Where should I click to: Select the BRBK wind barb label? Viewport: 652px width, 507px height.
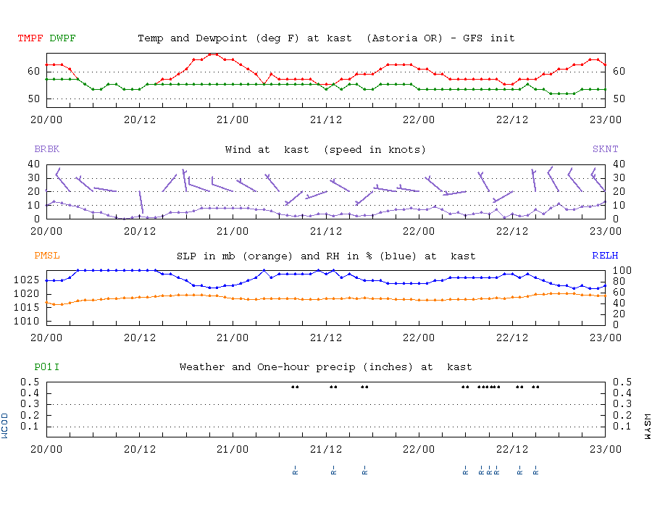tap(46, 148)
